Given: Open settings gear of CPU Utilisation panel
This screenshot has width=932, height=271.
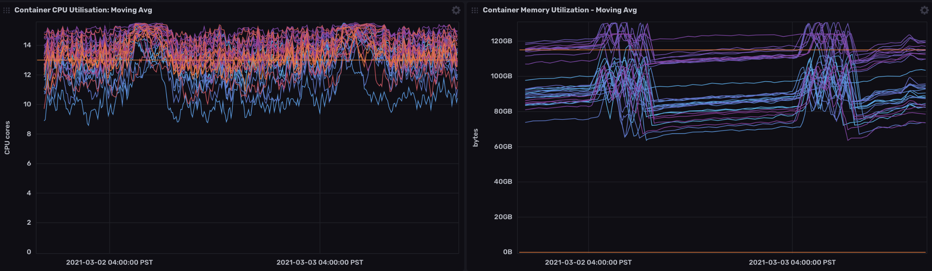Looking at the screenshot, I should coord(456,10).
